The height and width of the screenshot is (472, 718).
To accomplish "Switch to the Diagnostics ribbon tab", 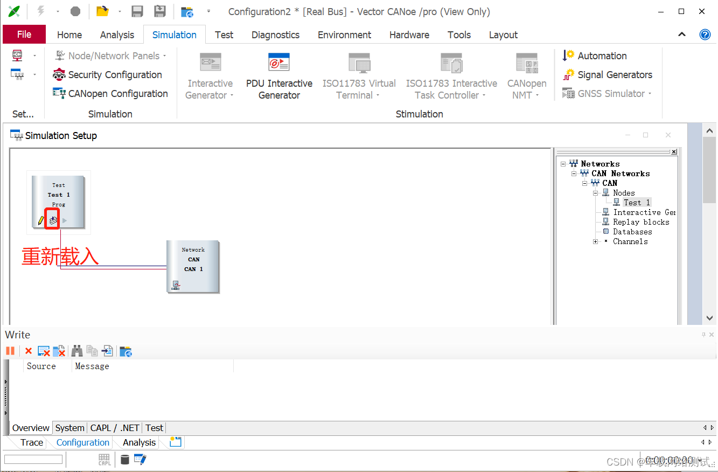I will pos(275,34).
